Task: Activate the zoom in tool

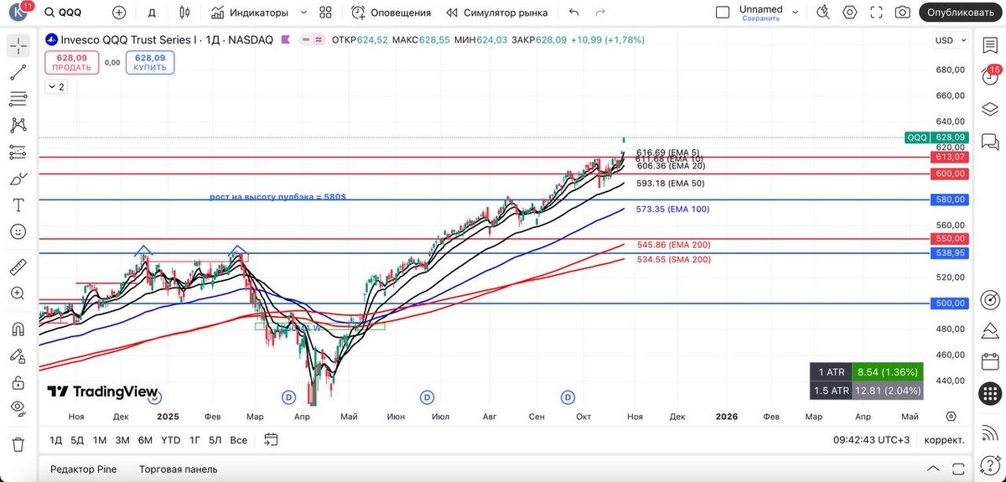Action: point(18,293)
